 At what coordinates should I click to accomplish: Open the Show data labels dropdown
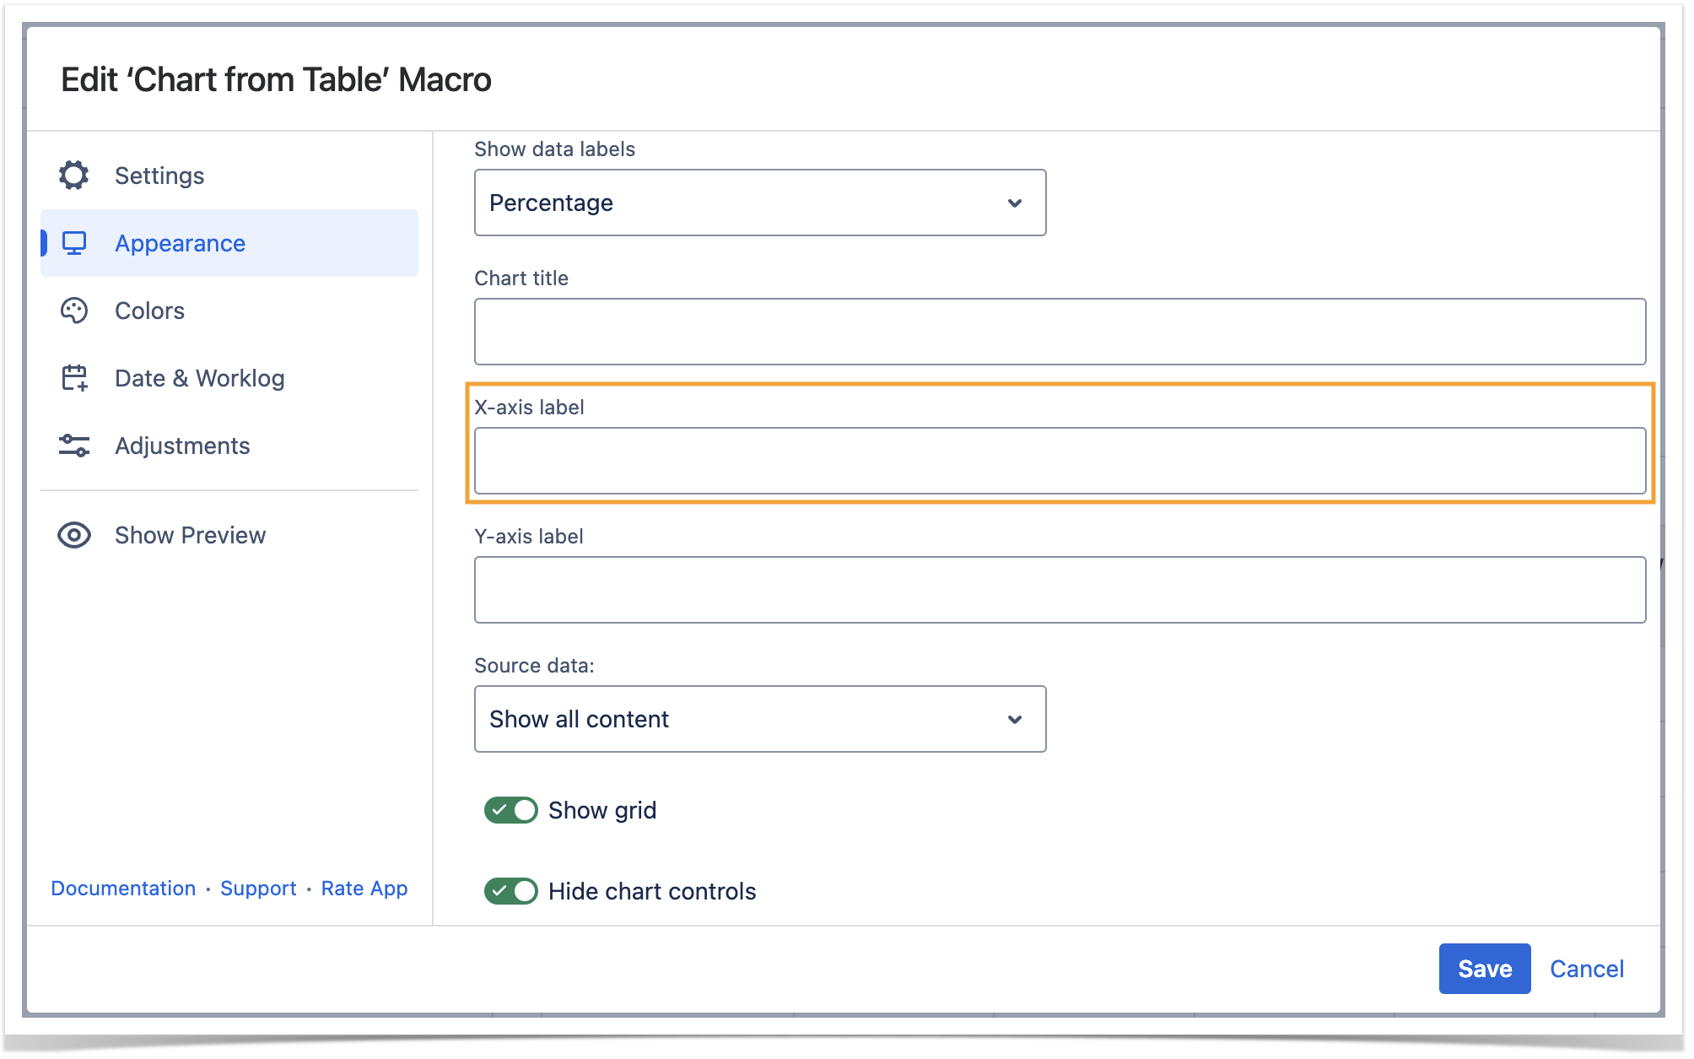(759, 203)
